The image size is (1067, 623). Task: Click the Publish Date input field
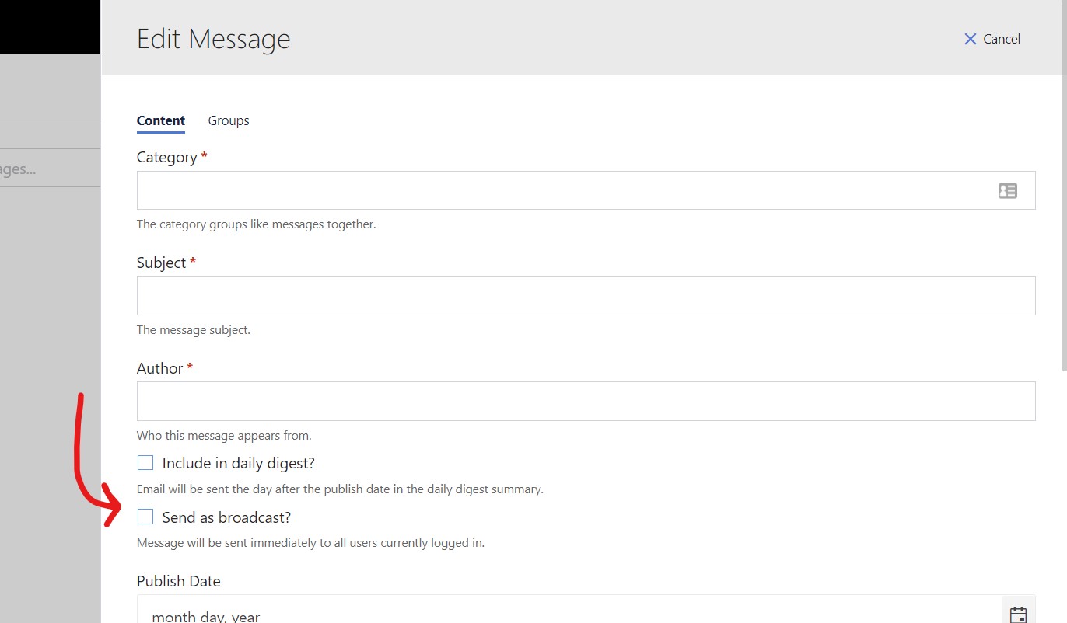[x=570, y=610]
